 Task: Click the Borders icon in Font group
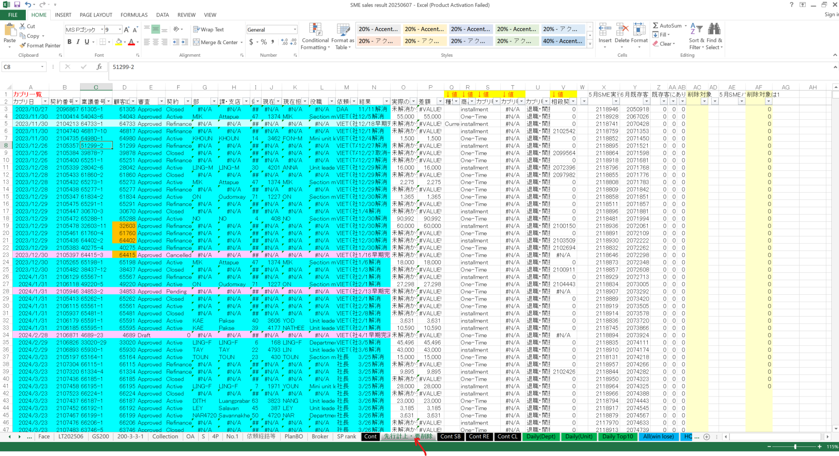click(x=102, y=42)
